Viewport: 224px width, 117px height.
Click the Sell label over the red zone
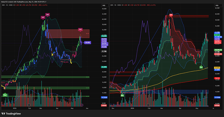point(80,29)
